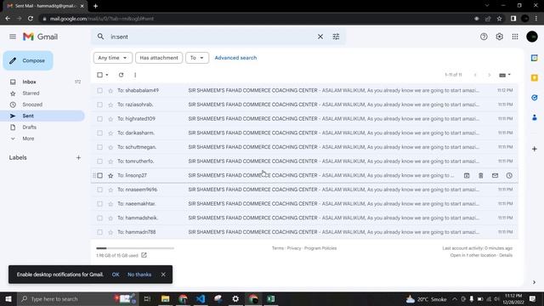Open the To filter dropdown

[x=197, y=58]
